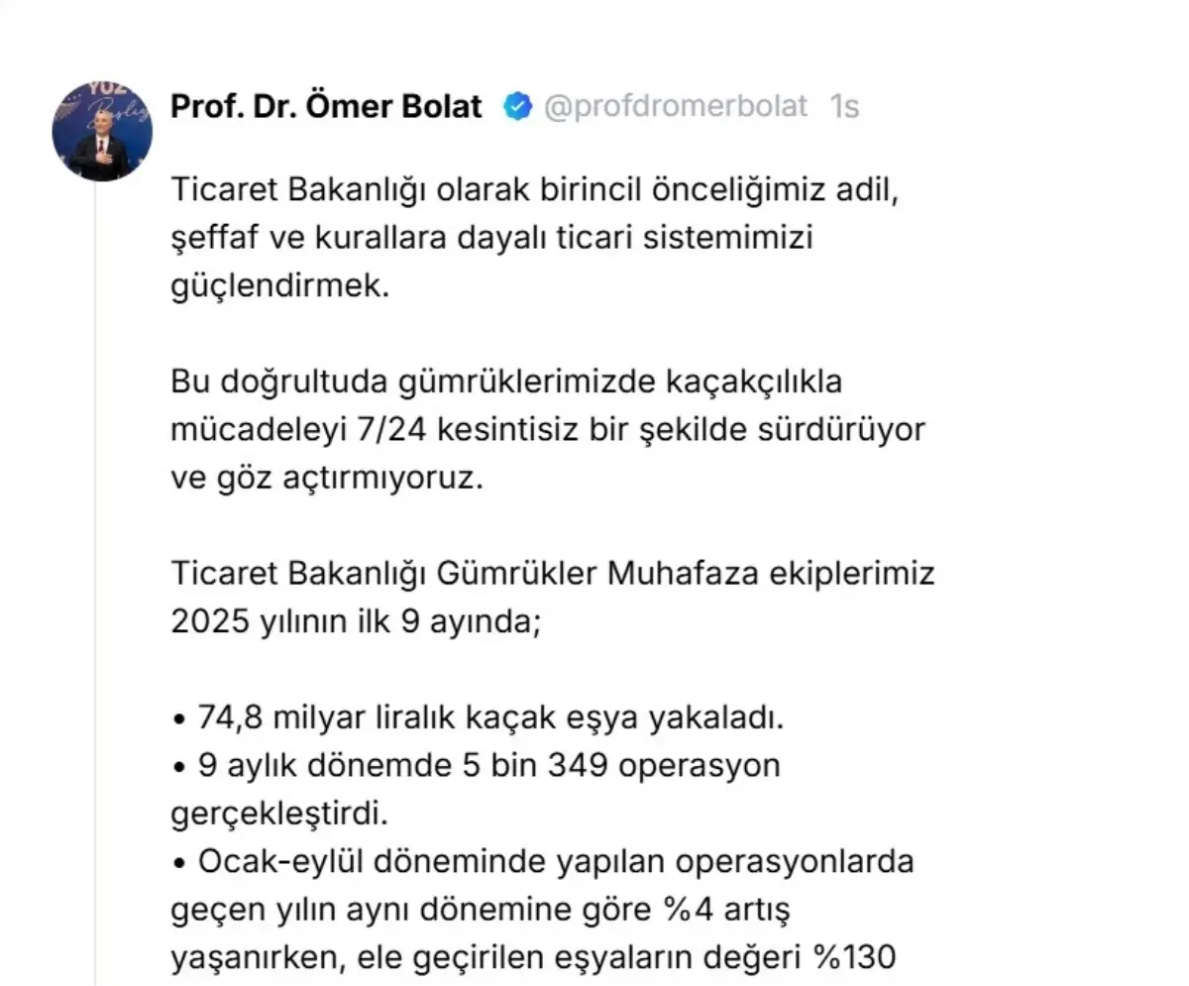This screenshot has width=1189, height=986.
Task: Click the Ocak-eylül döneminde bullet point
Action: tap(545, 861)
